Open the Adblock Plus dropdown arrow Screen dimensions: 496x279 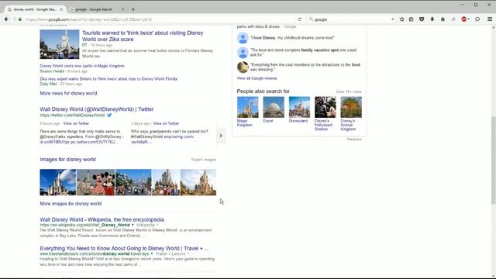click(x=468, y=19)
